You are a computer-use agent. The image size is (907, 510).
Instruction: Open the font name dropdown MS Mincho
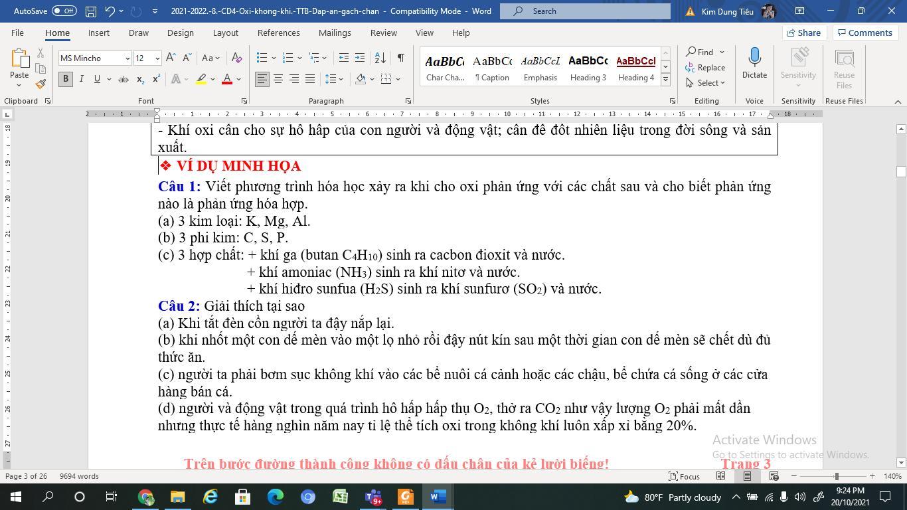[x=127, y=58]
